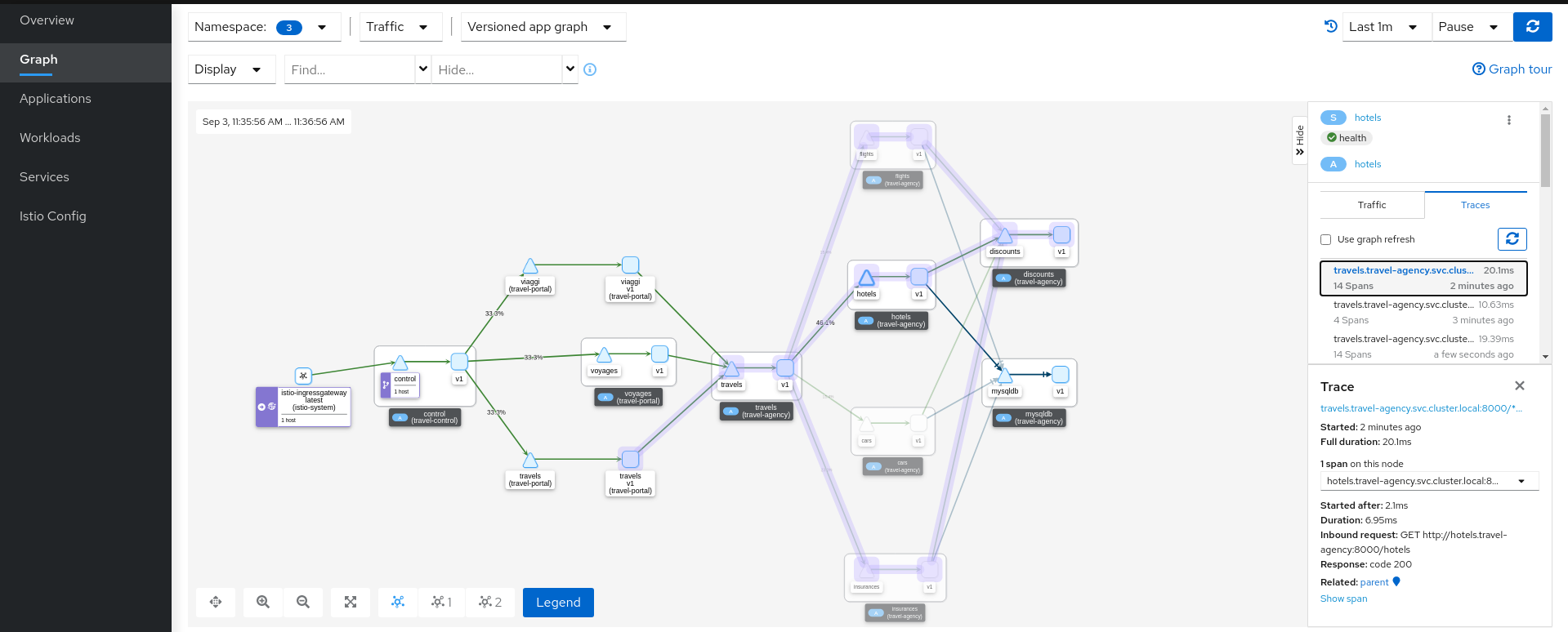1568x632 pixels.
Task: Click the Graph tour link
Action: [x=1512, y=69]
